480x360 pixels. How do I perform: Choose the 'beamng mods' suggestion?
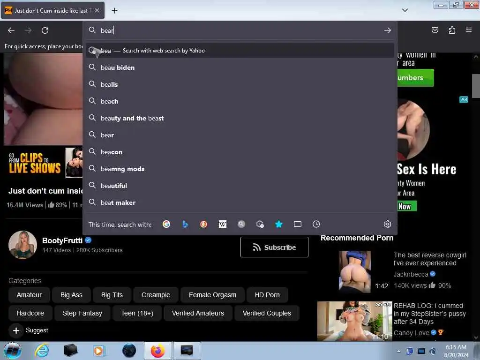240,169
